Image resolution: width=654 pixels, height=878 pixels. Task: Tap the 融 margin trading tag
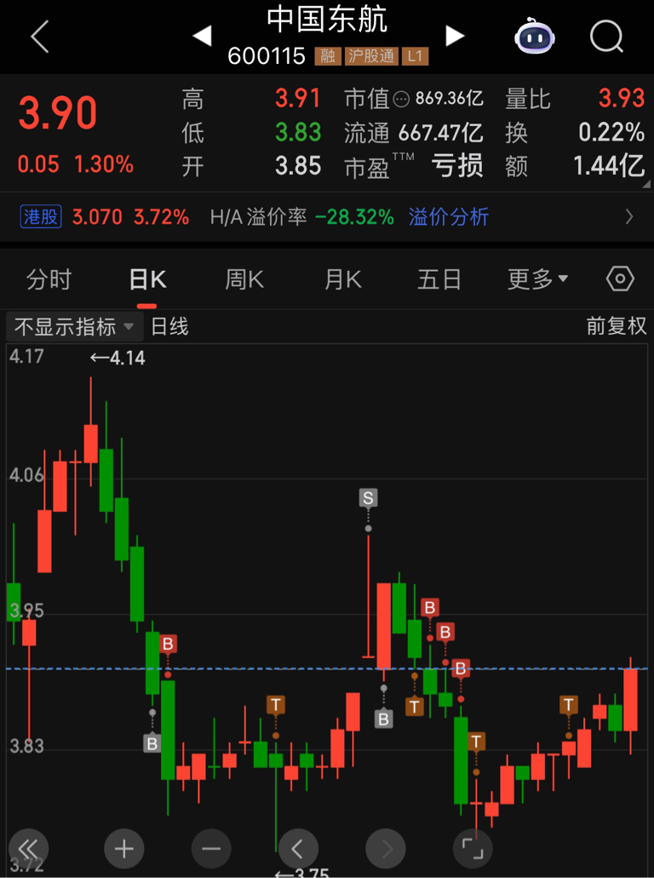coord(328,56)
